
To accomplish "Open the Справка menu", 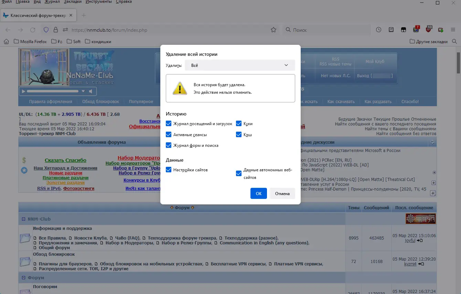I will [x=124, y=2].
